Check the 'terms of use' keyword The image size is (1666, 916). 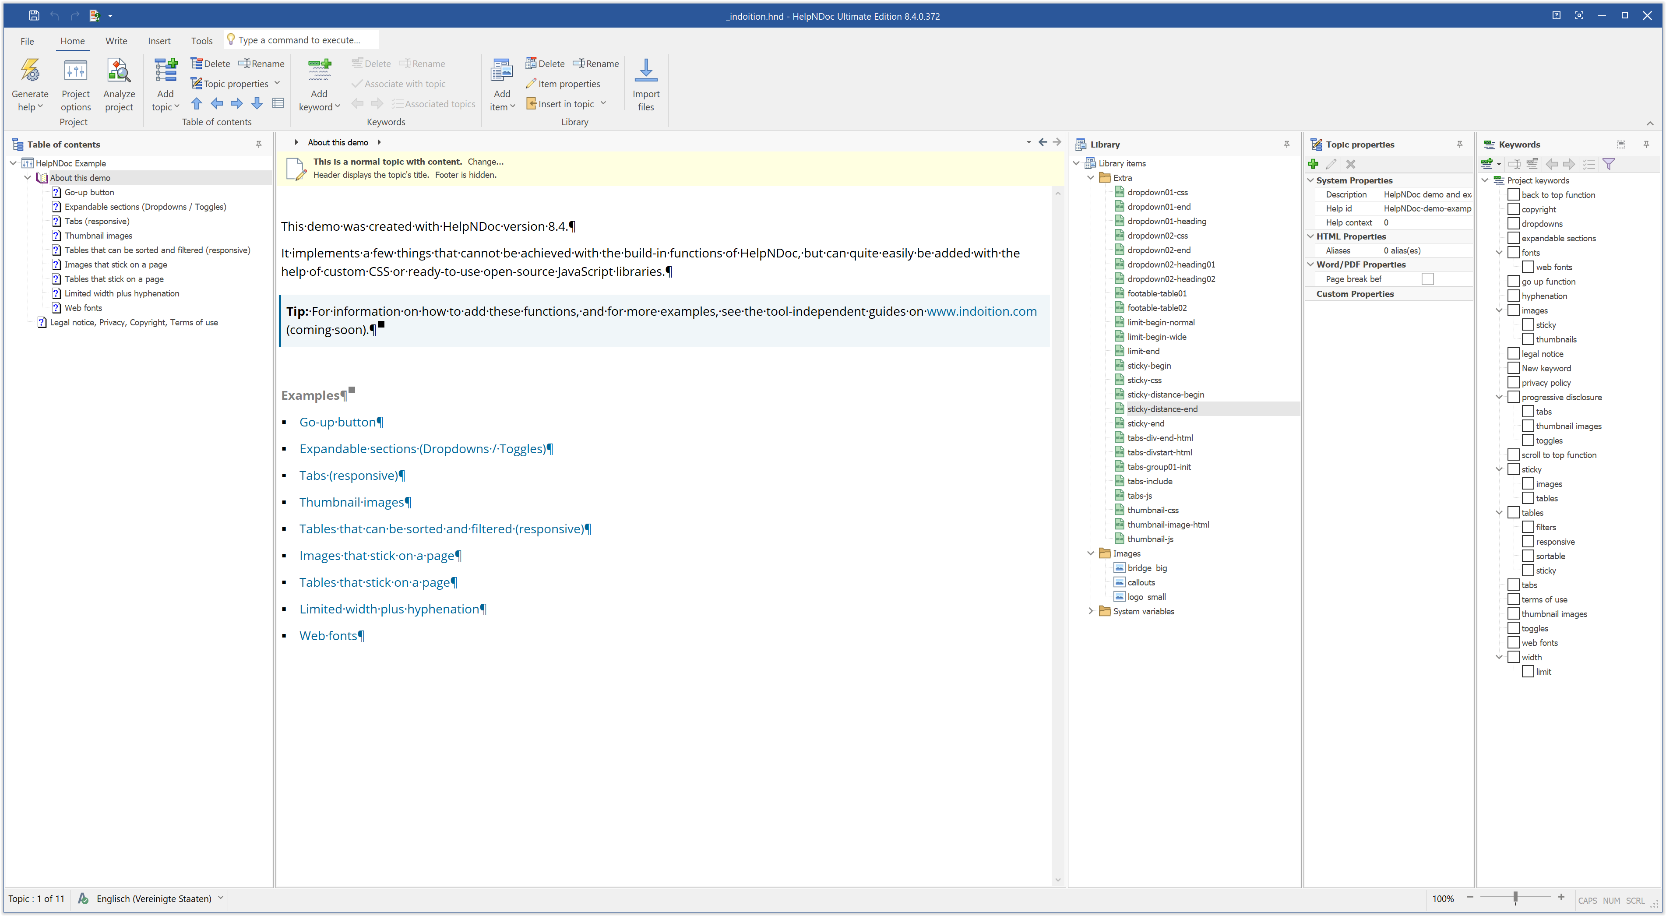click(1513, 599)
